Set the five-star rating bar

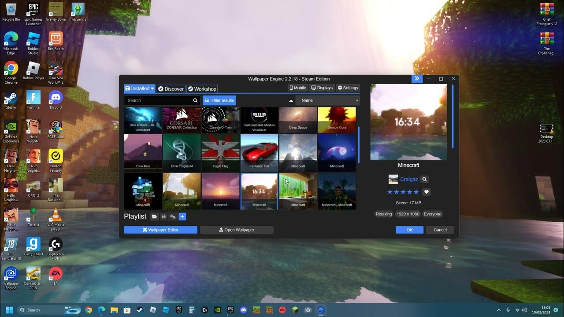(403, 192)
